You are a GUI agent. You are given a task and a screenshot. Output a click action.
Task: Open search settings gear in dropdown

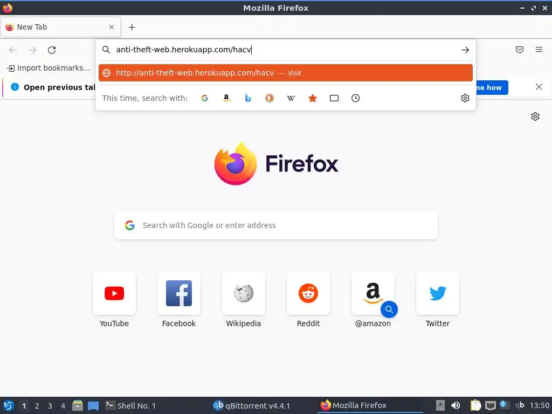click(465, 98)
